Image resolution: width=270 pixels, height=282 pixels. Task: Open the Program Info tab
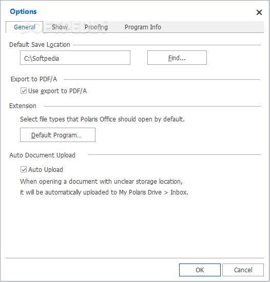[143, 27]
